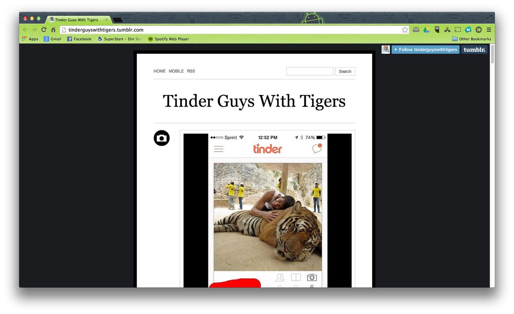Open the Facebook bookmark
The height and width of the screenshot is (314, 514).
coord(79,39)
